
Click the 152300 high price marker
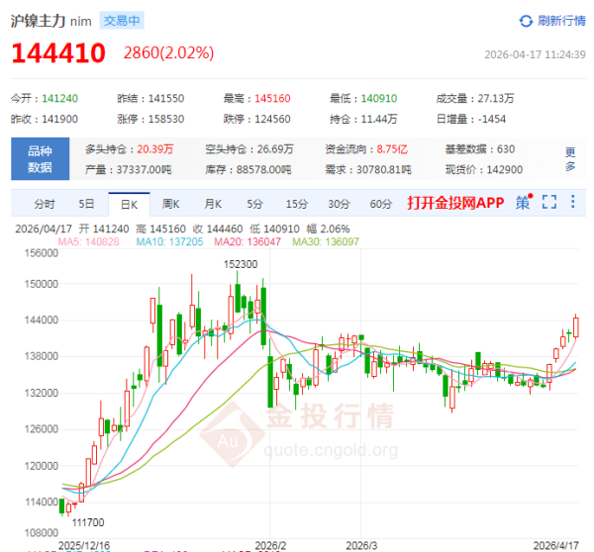coord(241,264)
